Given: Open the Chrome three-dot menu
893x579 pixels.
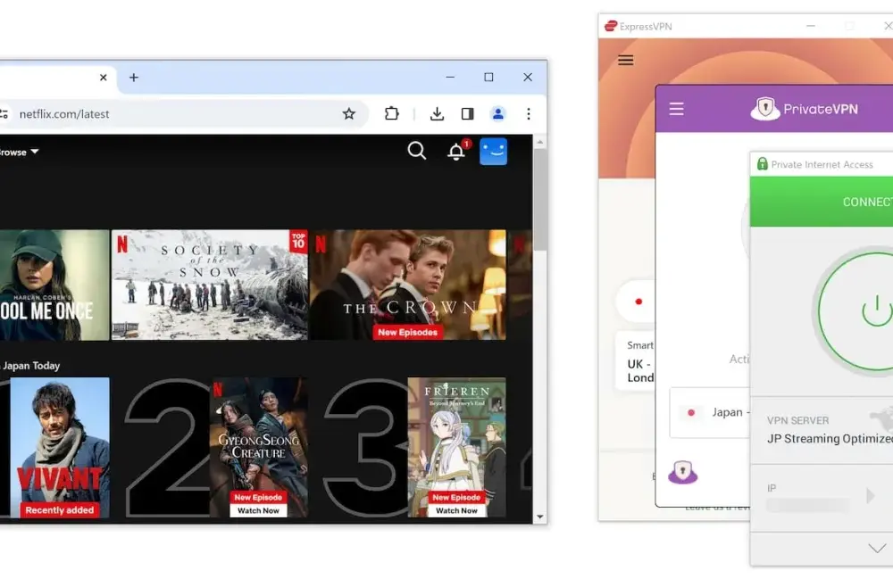Looking at the screenshot, I should pyautogui.click(x=529, y=114).
